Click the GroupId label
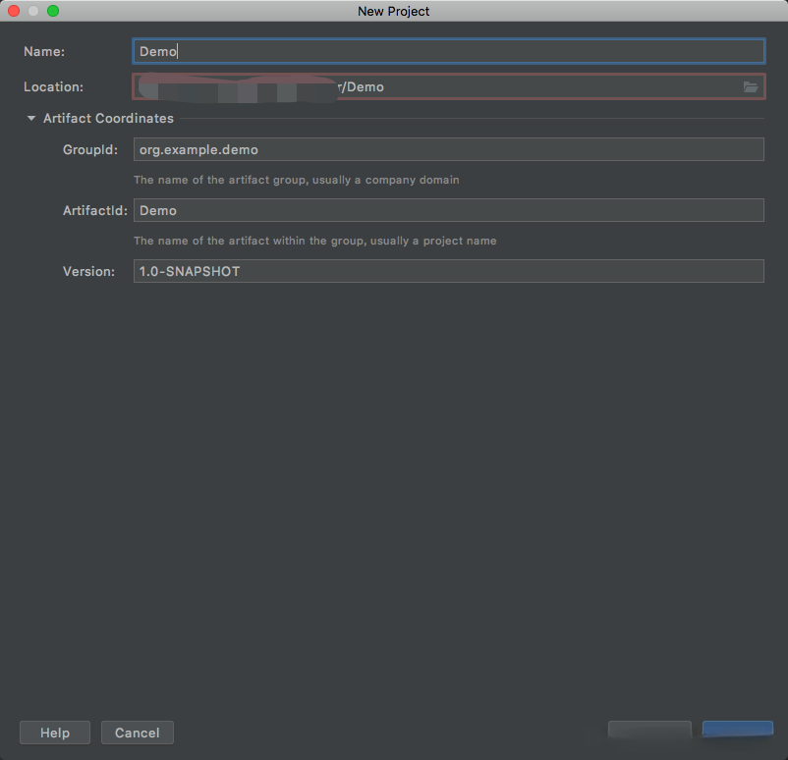Viewport: 788px width, 760px height. click(90, 149)
